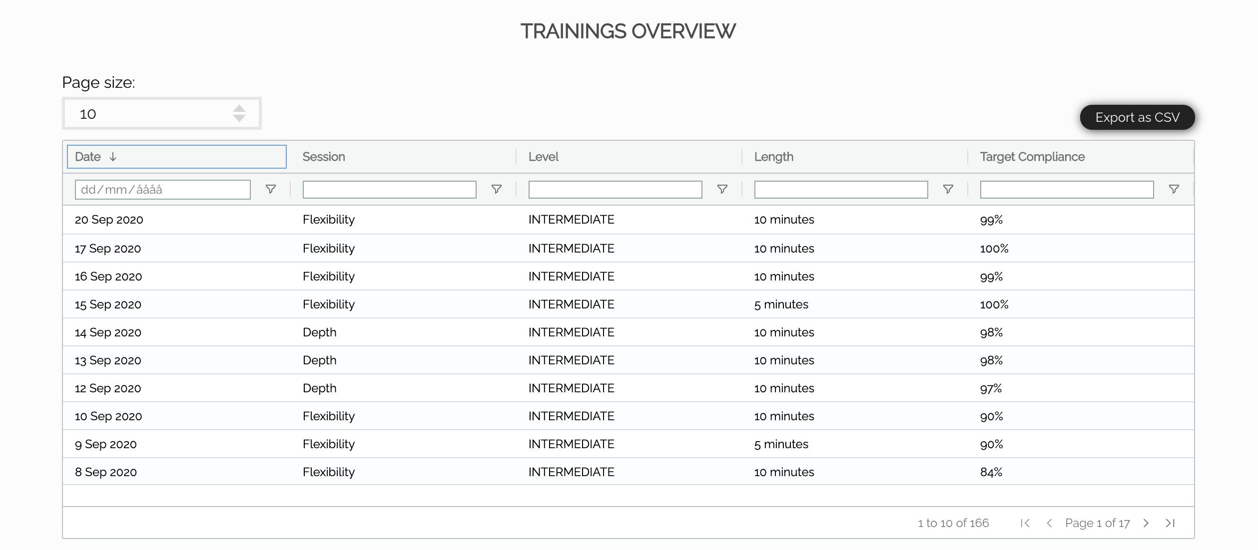The width and height of the screenshot is (1258, 550).
Task: Select the 20 Sep 2020 date cell
Action: (x=109, y=220)
